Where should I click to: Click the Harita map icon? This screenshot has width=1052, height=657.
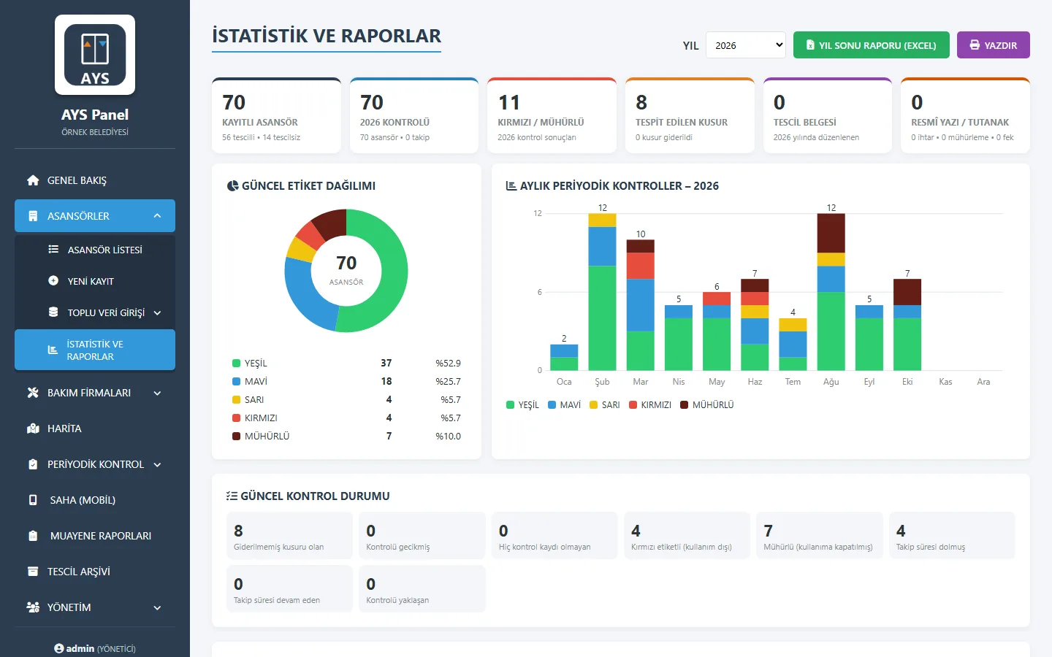[33, 429]
